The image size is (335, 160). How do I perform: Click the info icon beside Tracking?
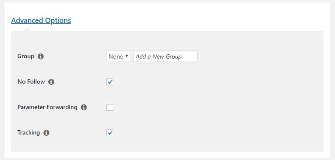click(46, 133)
